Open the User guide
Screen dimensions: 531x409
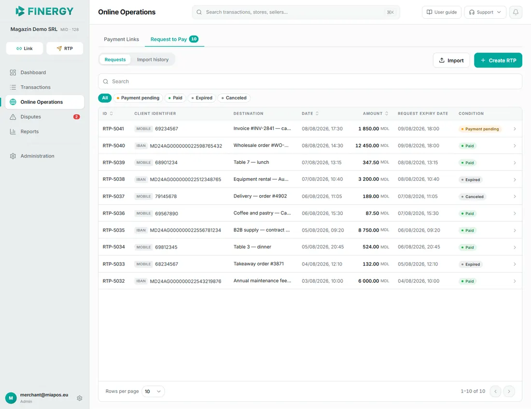point(441,12)
